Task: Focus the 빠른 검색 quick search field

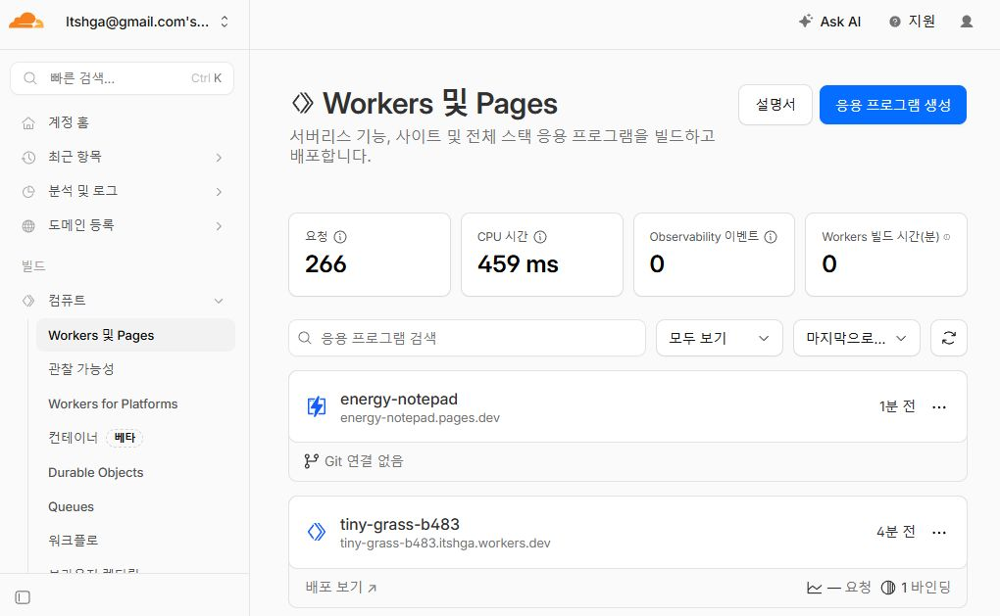Action: coord(122,78)
